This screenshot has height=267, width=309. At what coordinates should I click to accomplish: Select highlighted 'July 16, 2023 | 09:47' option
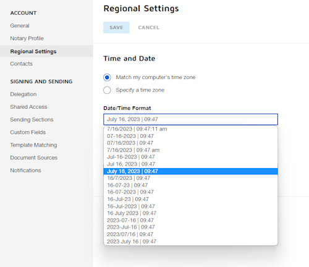(190, 171)
